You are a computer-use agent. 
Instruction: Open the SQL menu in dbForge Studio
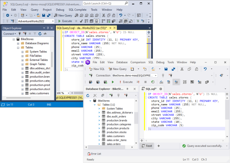coord(151,62)
